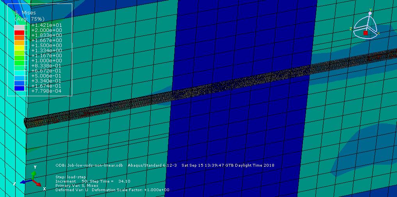
Task: Select the legend value +5.006e-01
Action: point(46,76)
